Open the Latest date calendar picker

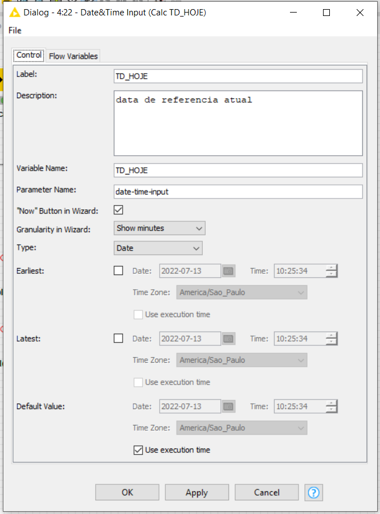click(228, 339)
